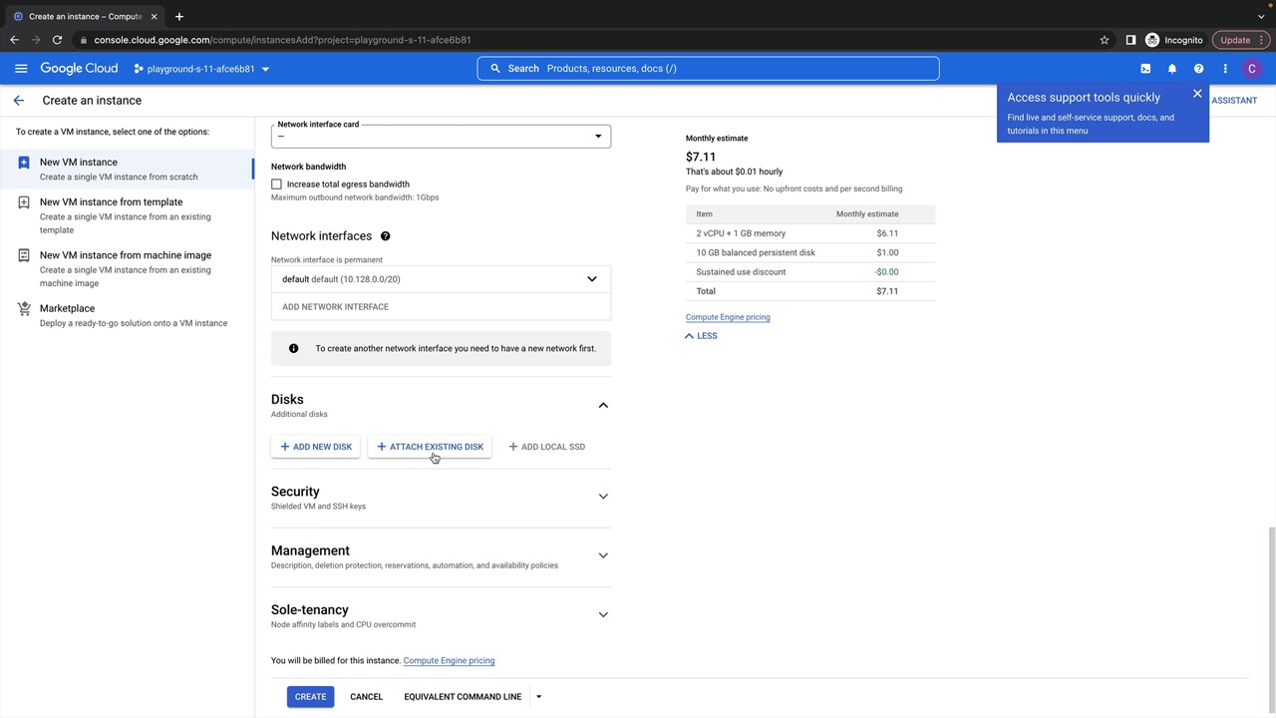Click the account avatar with letter C
1276x718 pixels.
[x=1252, y=69]
